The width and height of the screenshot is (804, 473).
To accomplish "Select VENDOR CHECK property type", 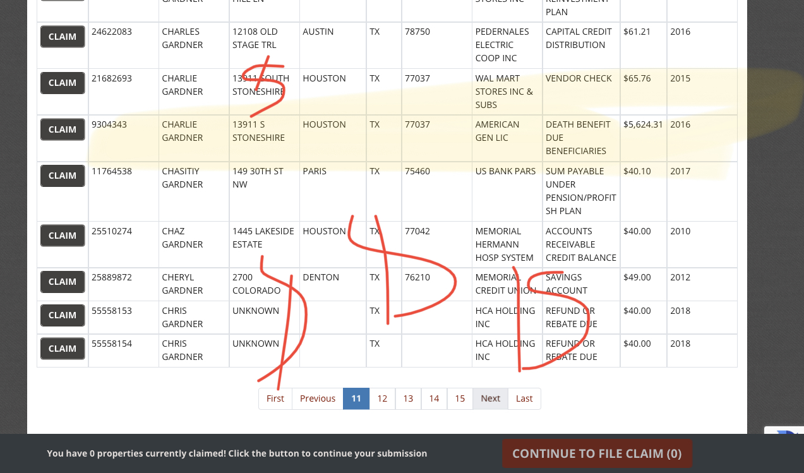I will point(581,92).
